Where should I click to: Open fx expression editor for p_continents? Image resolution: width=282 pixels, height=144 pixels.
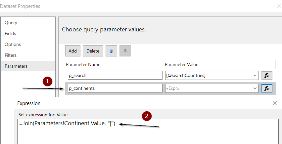tap(267, 88)
